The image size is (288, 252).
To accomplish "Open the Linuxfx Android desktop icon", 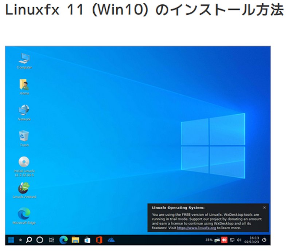I will coord(24,188).
